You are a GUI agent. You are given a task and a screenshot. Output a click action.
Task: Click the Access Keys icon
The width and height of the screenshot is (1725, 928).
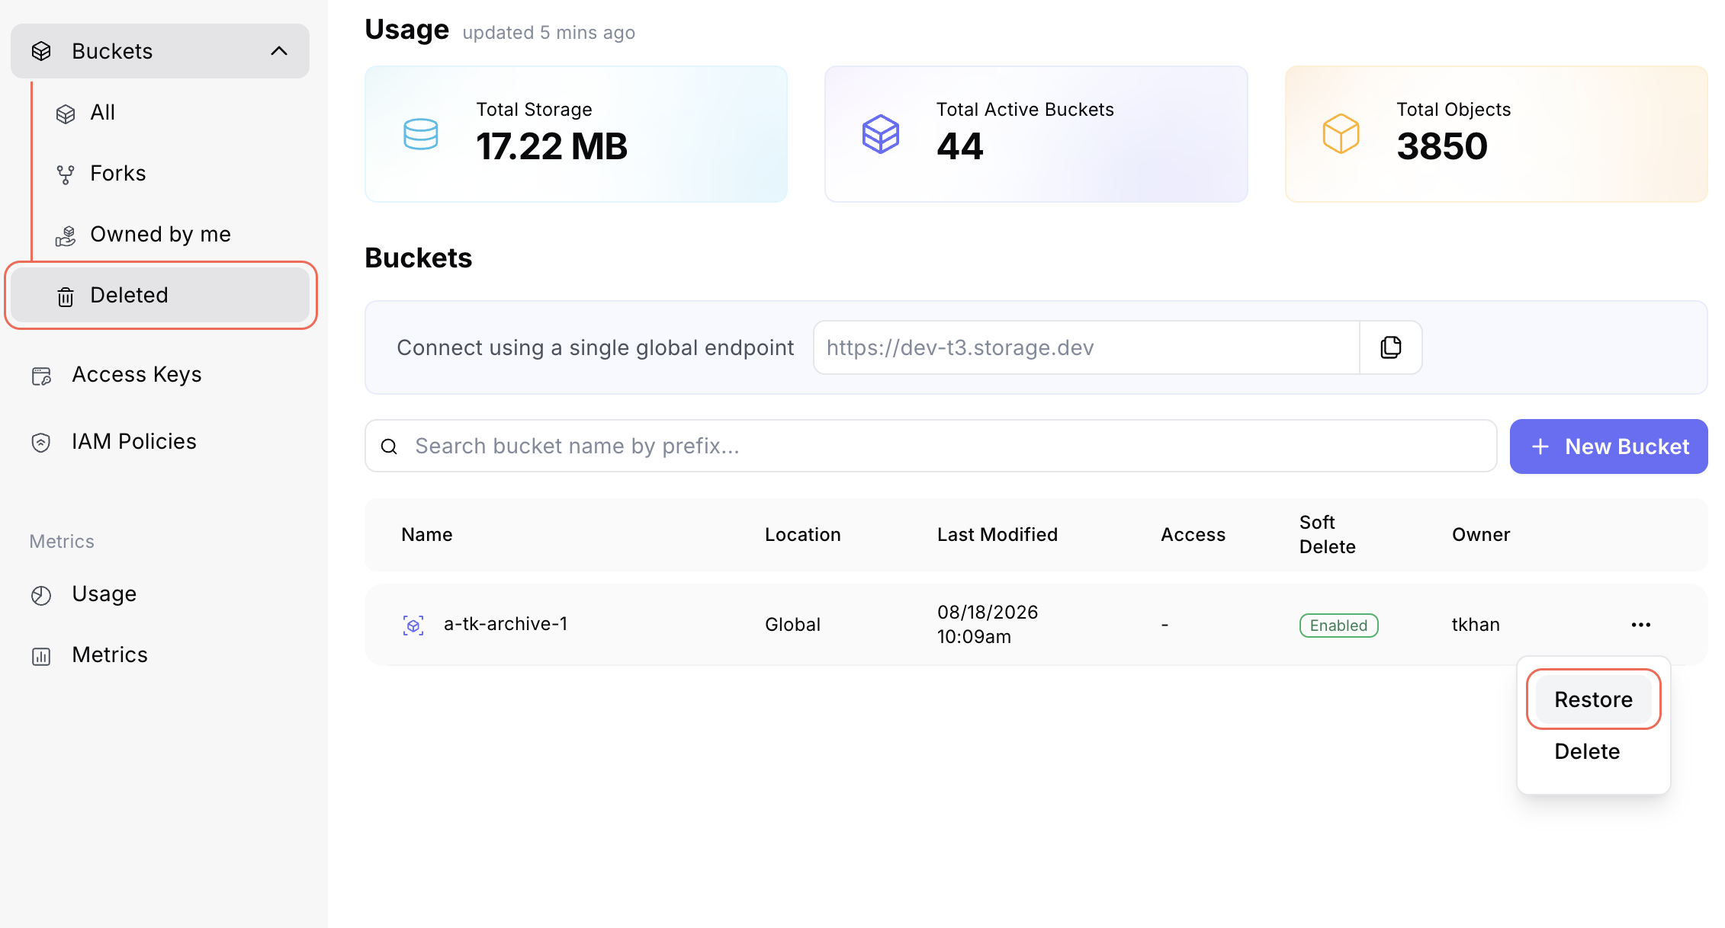41,376
